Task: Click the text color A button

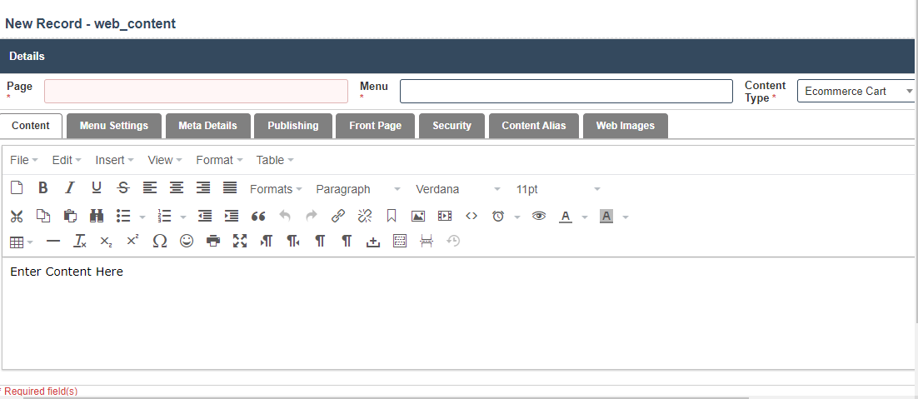Action: click(x=566, y=216)
